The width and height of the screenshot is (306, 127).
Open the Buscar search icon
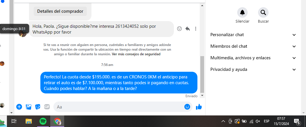[x=263, y=13]
